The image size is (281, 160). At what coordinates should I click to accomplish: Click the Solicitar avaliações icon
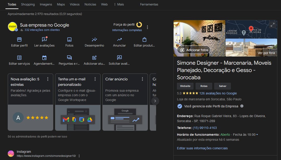[x=119, y=58]
